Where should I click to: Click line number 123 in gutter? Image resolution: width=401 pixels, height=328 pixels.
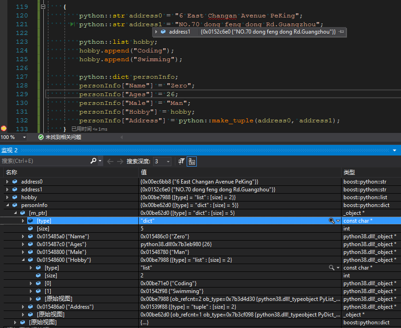[22, 42]
